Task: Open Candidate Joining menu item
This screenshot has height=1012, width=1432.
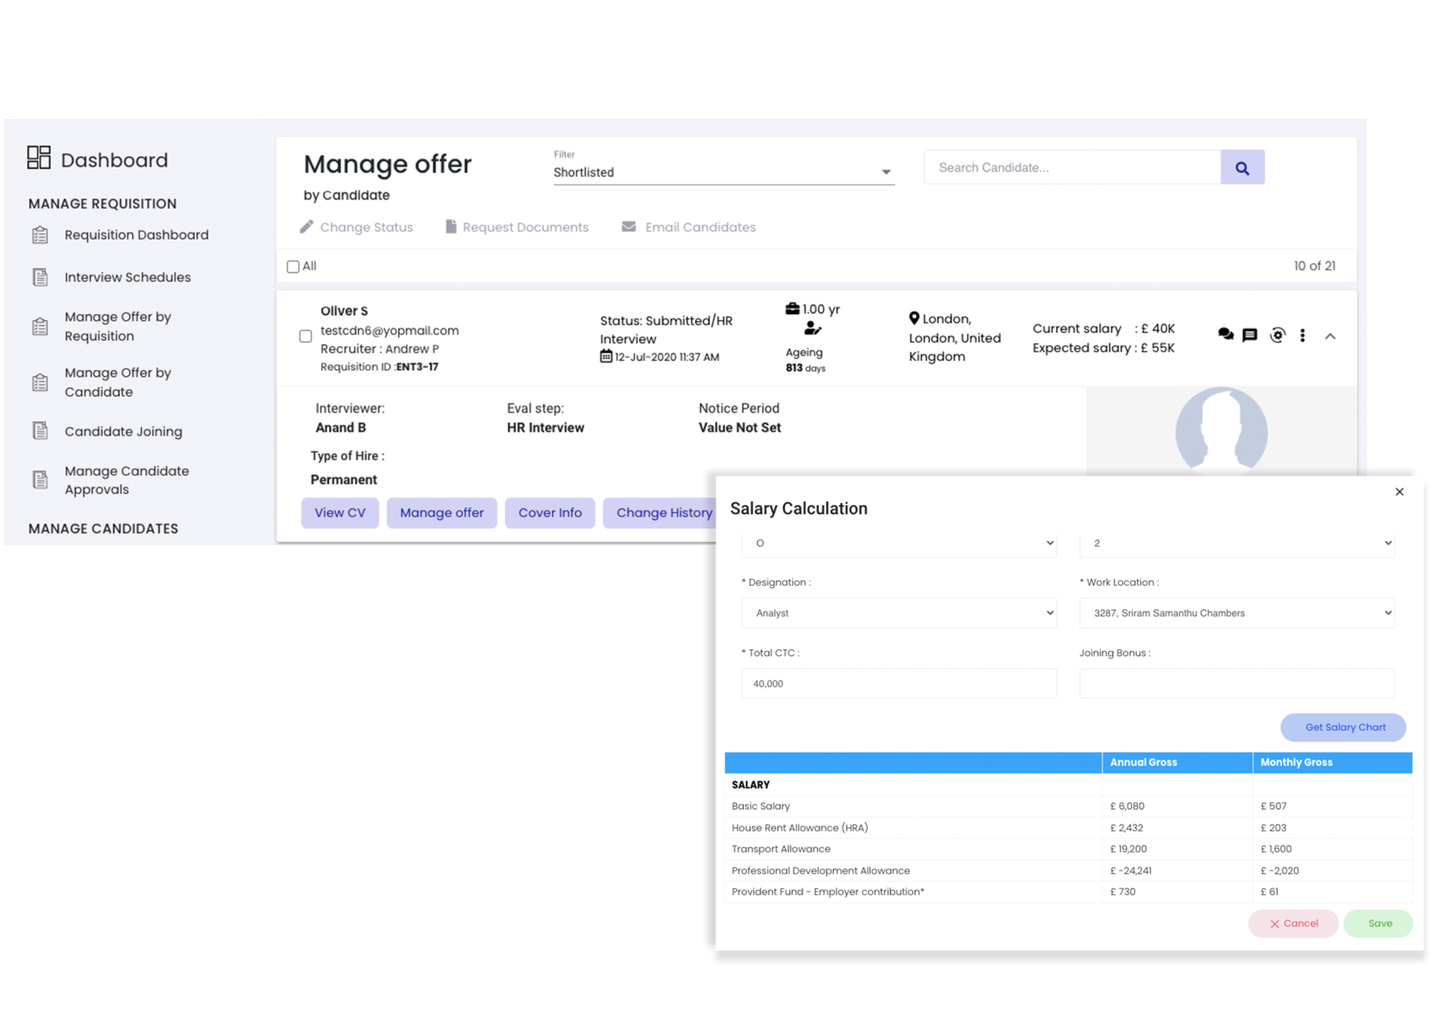Action: click(124, 432)
